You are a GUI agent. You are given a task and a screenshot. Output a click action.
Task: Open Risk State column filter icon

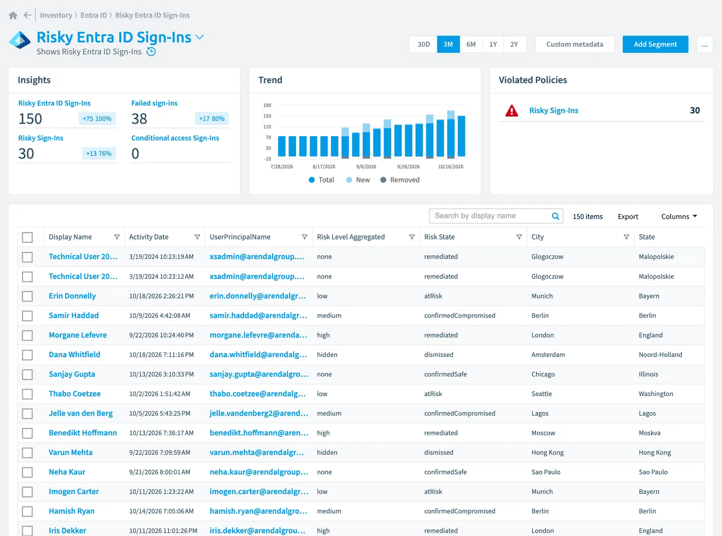(x=519, y=237)
